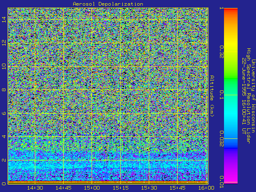
Task: Click the 'Altitude (km)' axis title
Action: point(212,96)
